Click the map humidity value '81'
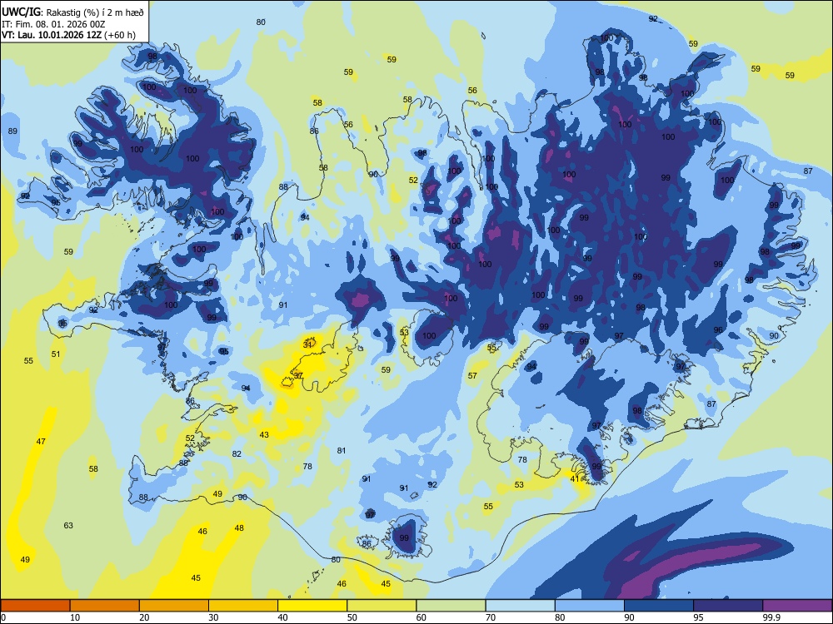 (x=342, y=450)
